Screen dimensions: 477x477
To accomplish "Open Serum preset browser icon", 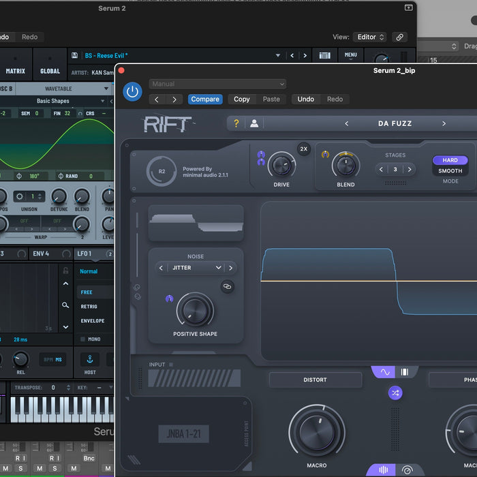I will point(324,55).
